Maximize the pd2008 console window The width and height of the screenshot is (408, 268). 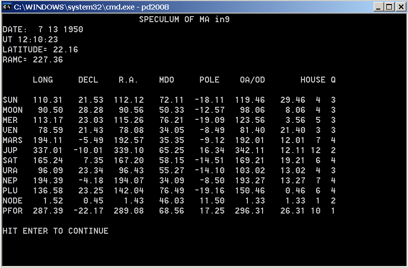(389, 7)
